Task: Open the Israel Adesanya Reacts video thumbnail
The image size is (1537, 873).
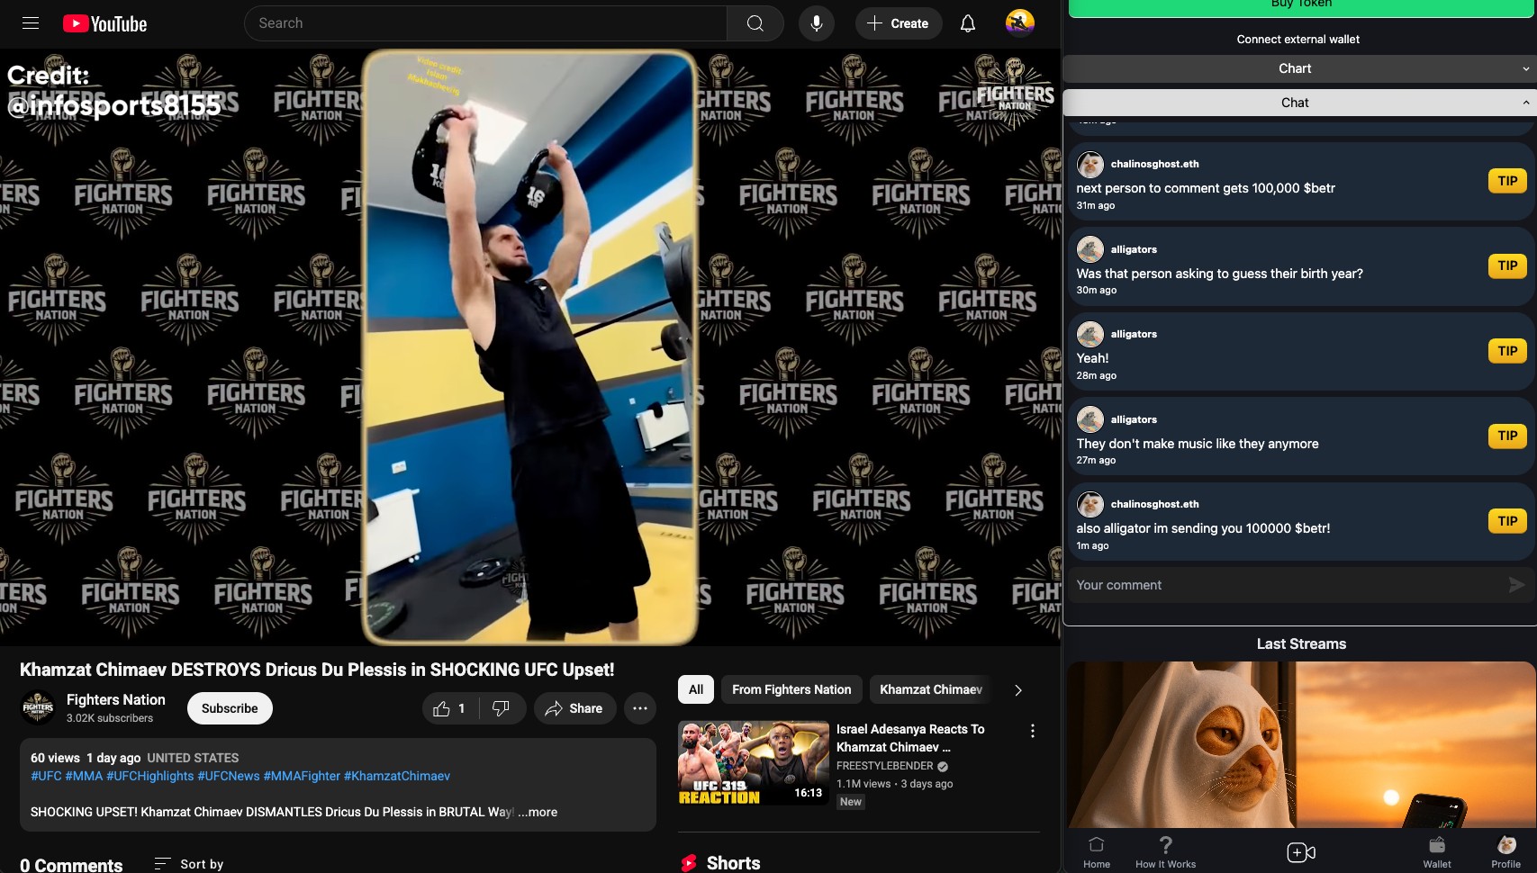Action: pyautogui.click(x=753, y=762)
